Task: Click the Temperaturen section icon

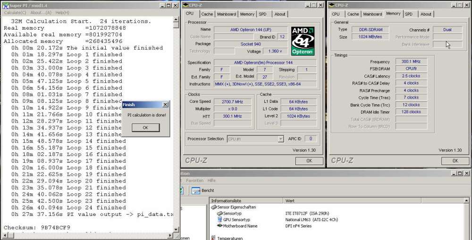Action: point(214,238)
